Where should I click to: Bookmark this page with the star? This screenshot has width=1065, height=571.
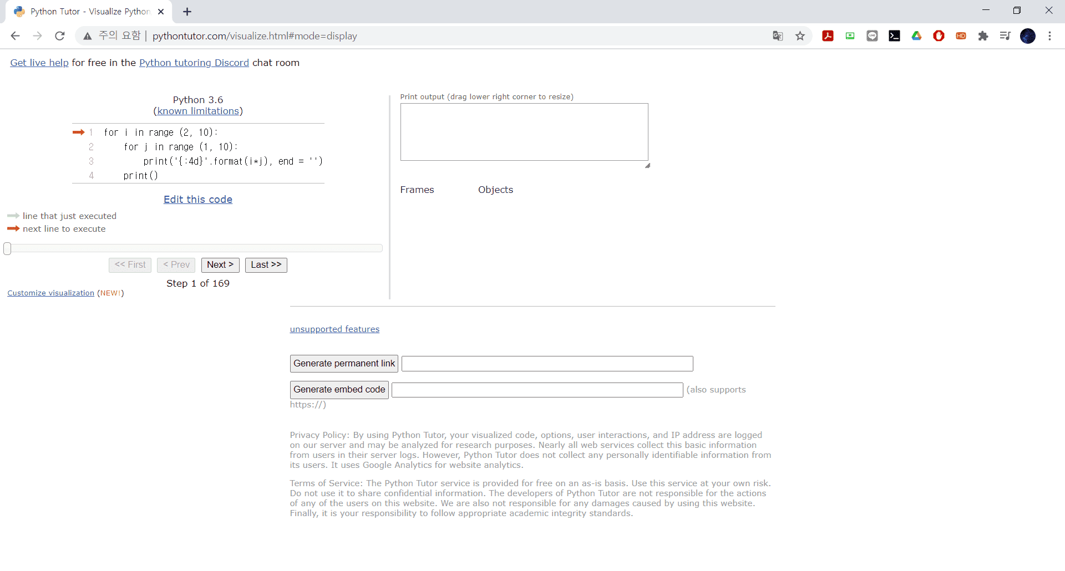tap(800, 36)
